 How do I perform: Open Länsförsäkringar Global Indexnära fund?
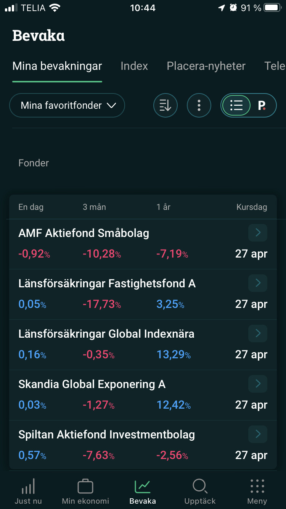click(x=106, y=334)
